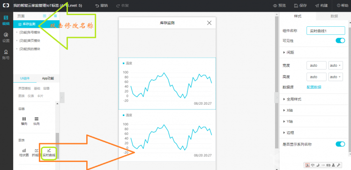Click the IME wrench settings icon
This screenshot has width=351, height=170.
tap(338, 165)
